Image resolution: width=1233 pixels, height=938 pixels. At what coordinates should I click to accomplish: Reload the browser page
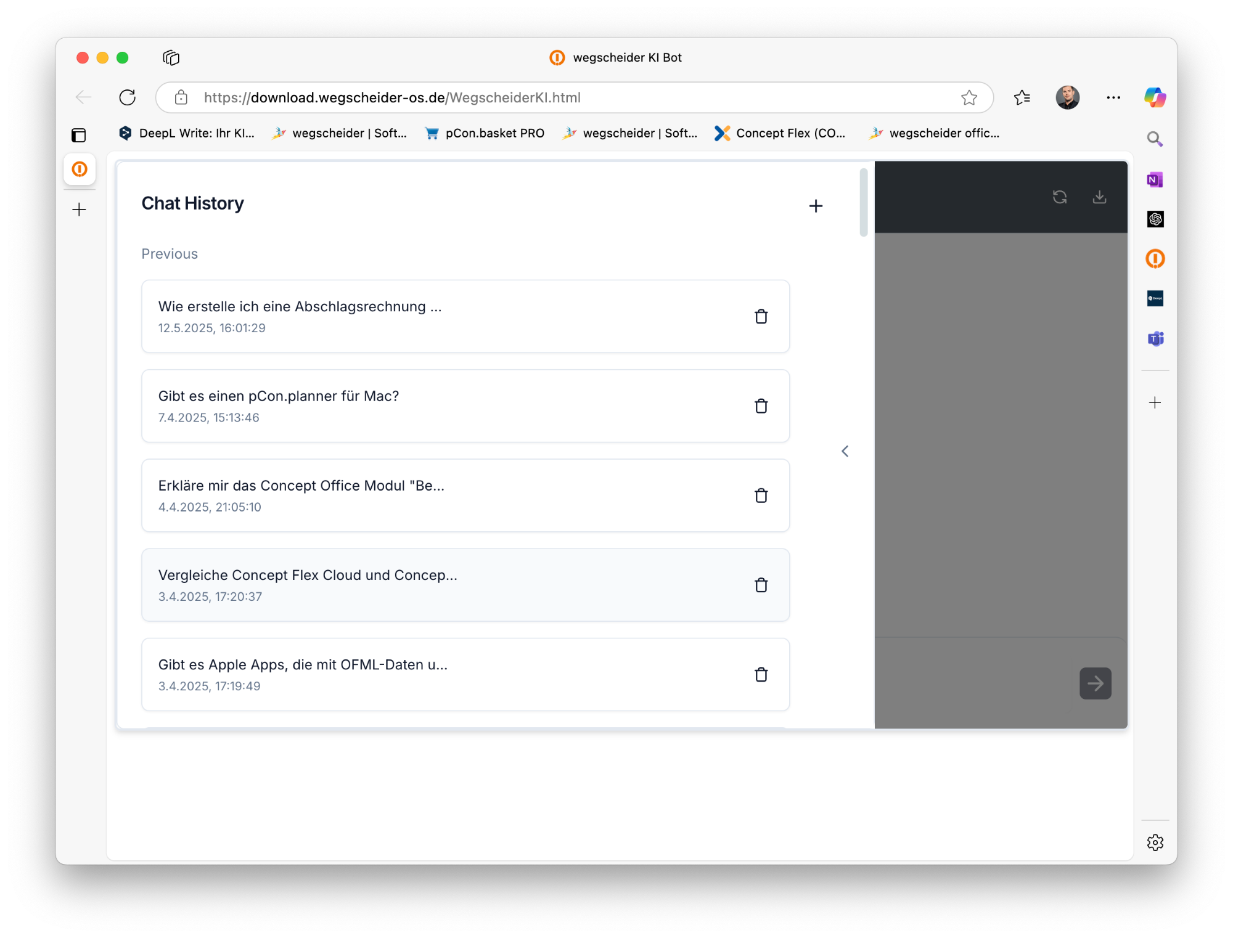(127, 97)
